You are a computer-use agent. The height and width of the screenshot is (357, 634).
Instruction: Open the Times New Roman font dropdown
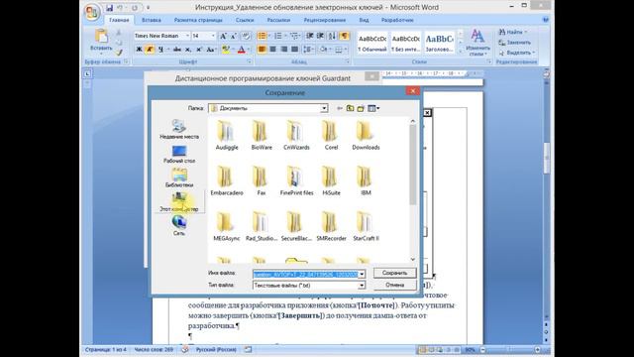(x=187, y=36)
